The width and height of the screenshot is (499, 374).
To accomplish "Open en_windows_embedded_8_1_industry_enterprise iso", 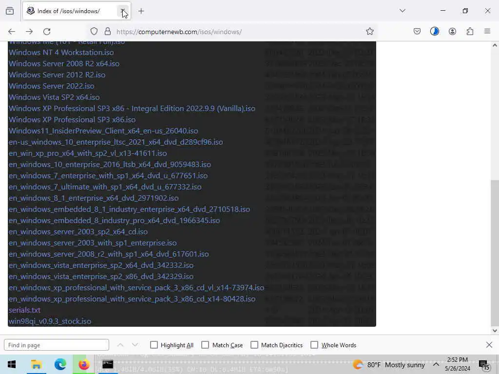I will pos(129,209).
